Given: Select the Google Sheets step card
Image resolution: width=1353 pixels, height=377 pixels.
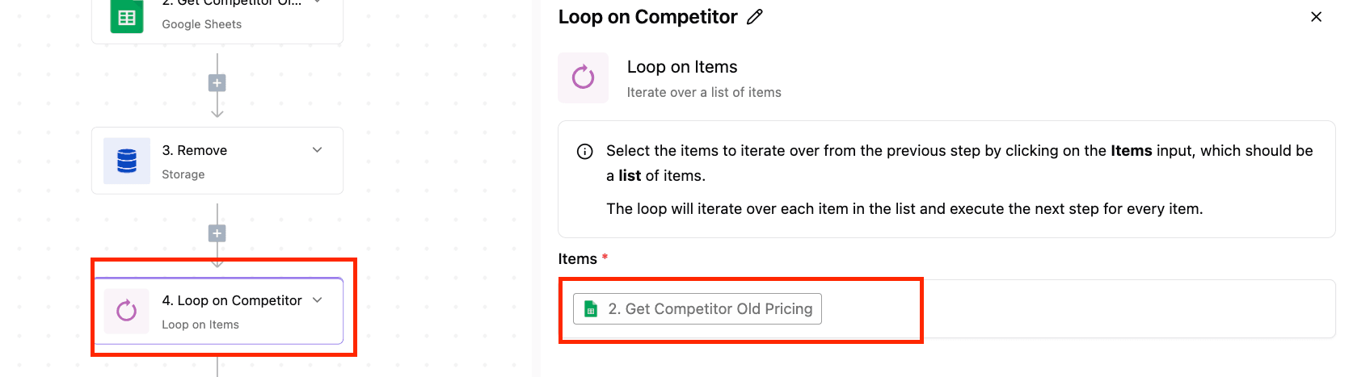Looking at the screenshot, I should click(x=217, y=18).
